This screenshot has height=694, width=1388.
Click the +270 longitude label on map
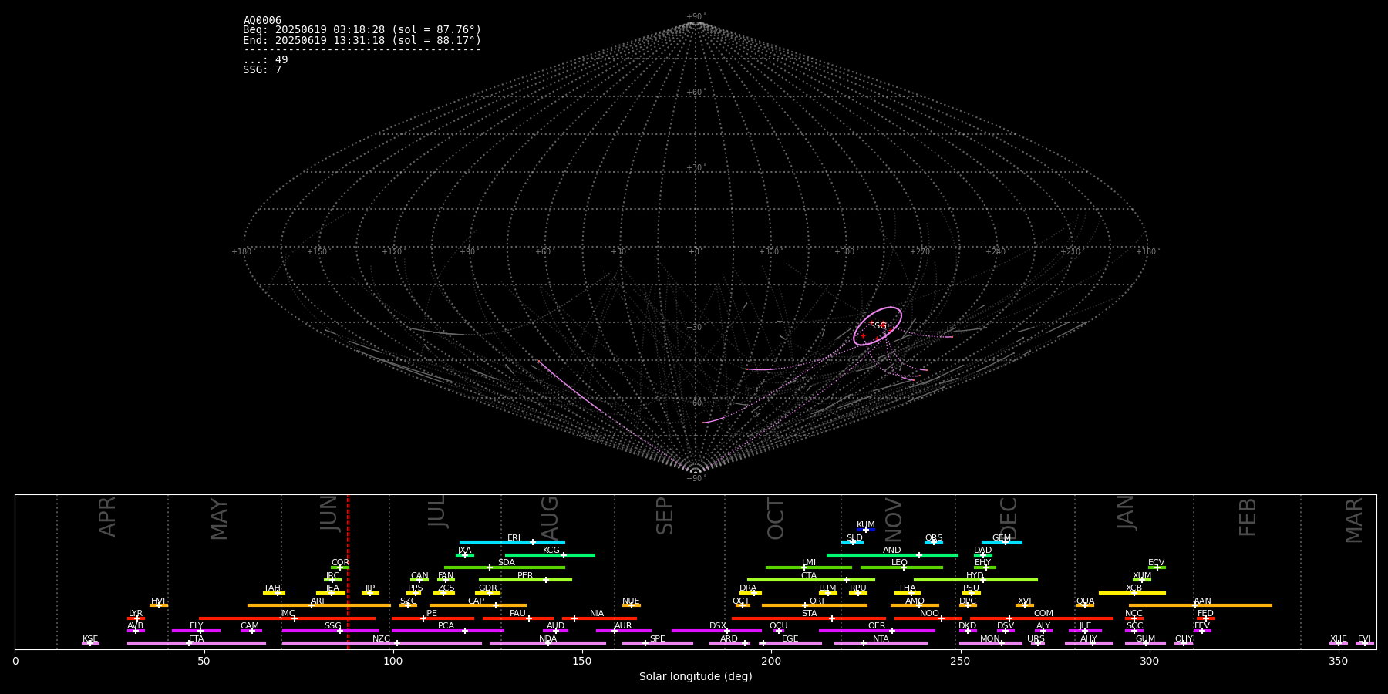(x=920, y=251)
